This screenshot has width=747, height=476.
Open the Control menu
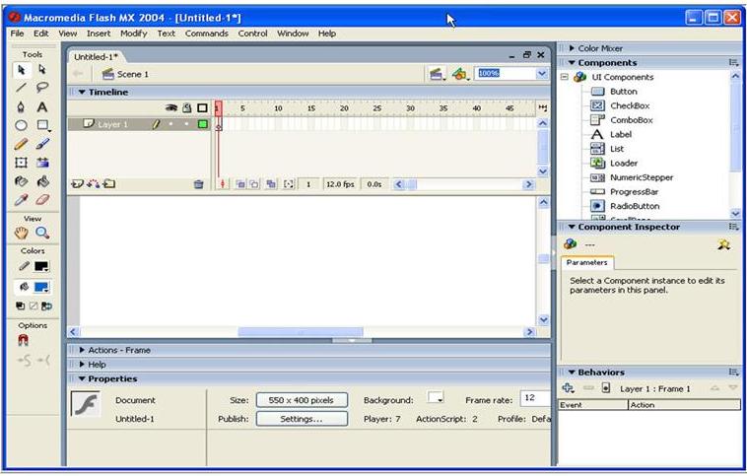tap(252, 34)
